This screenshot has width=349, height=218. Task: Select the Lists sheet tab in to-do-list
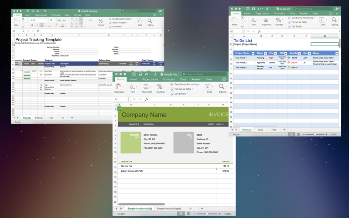pos(260,129)
